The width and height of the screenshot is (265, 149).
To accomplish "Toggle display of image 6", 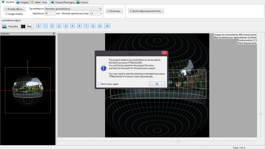I will 79,26.
